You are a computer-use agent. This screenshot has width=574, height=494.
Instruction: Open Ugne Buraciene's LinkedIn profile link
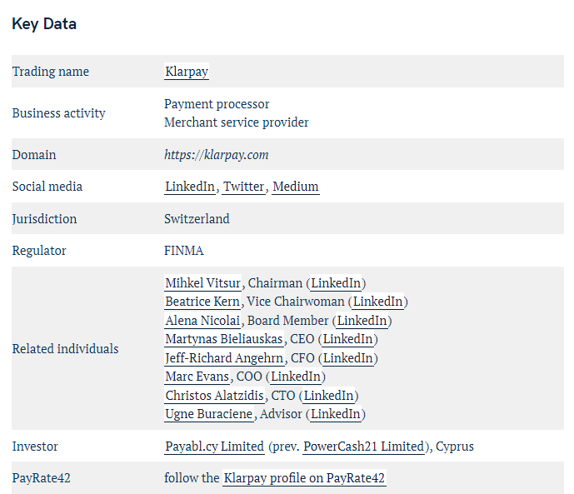pyautogui.click(x=336, y=414)
